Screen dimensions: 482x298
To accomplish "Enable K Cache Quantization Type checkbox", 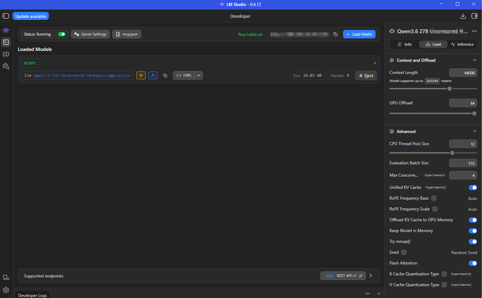I will [444, 274].
